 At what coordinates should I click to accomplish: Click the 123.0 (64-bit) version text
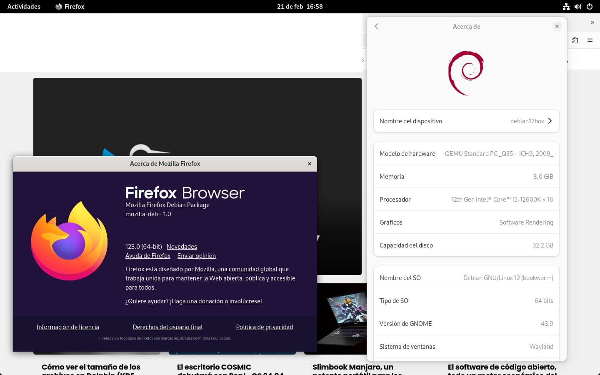pos(143,247)
